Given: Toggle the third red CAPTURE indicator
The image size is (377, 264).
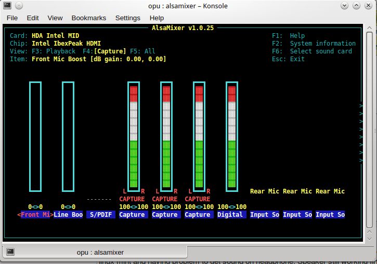Looking at the screenshot, I should tap(197, 199).
